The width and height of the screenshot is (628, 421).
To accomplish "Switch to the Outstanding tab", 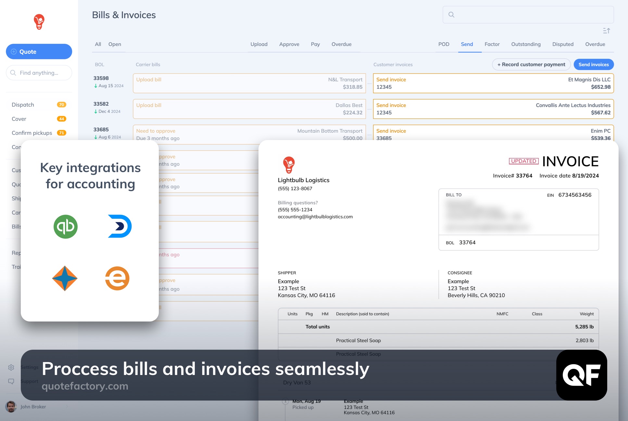I will (x=526, y=44).
